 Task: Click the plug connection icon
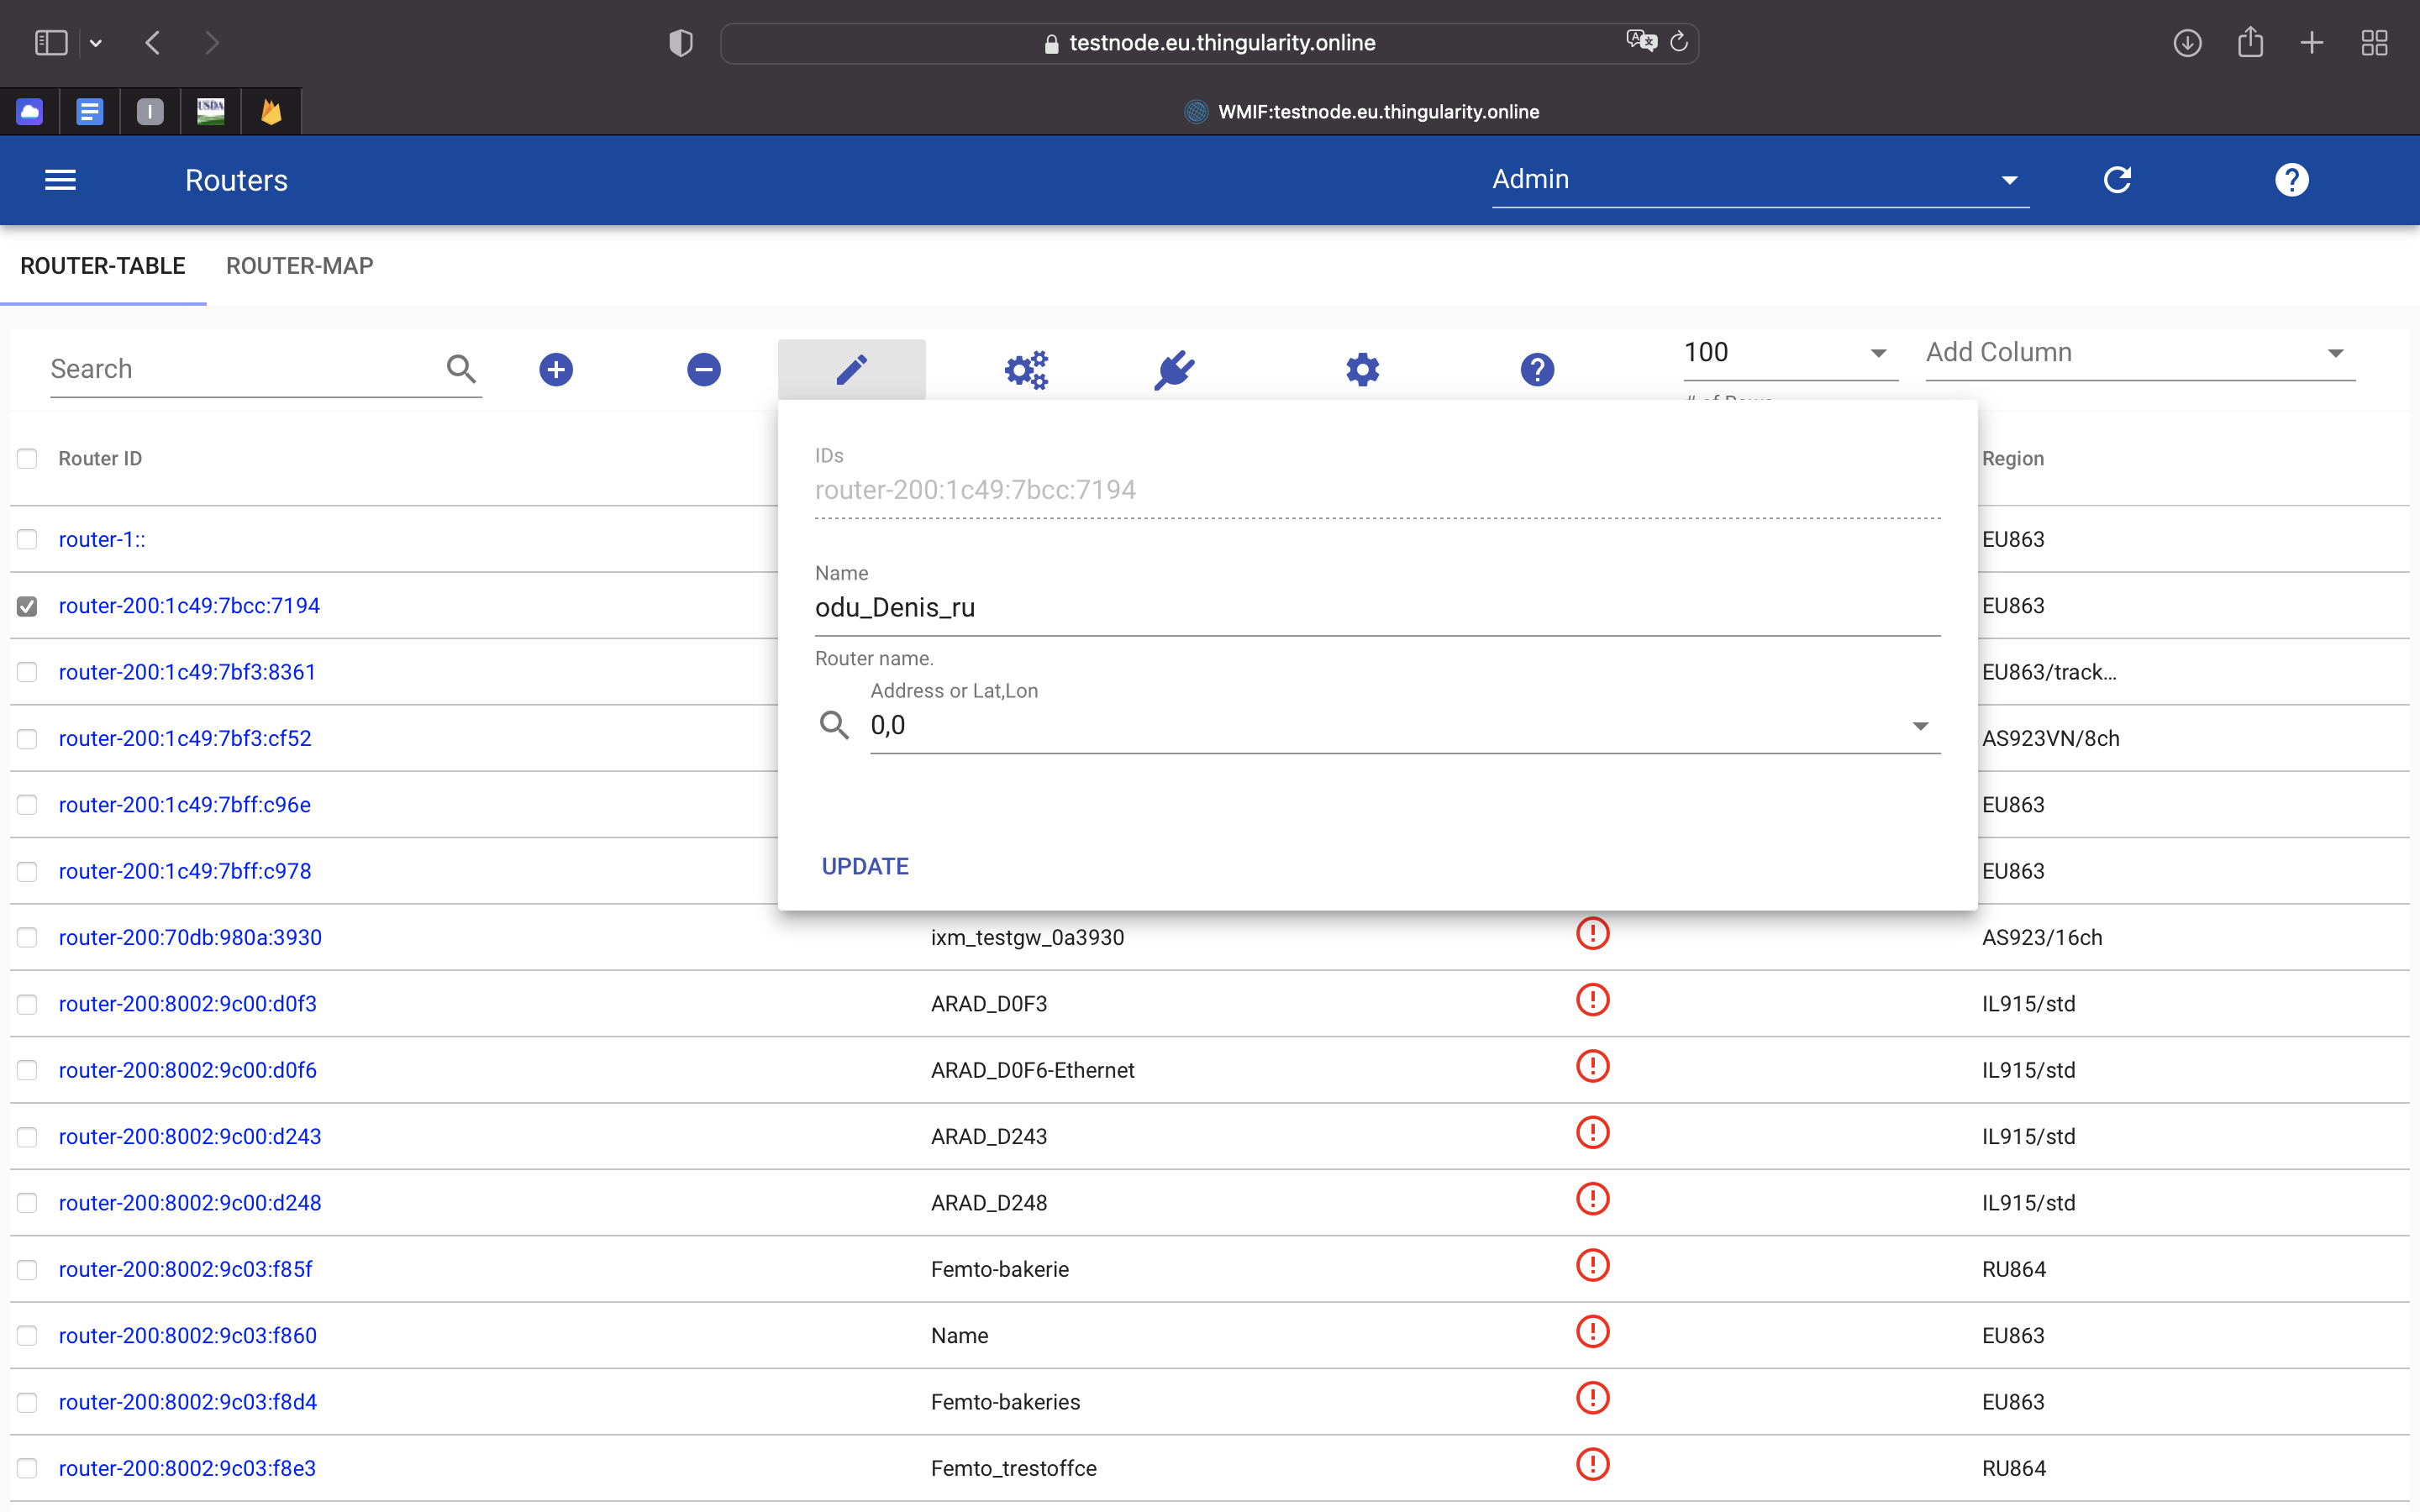(x=1174, y=369)
